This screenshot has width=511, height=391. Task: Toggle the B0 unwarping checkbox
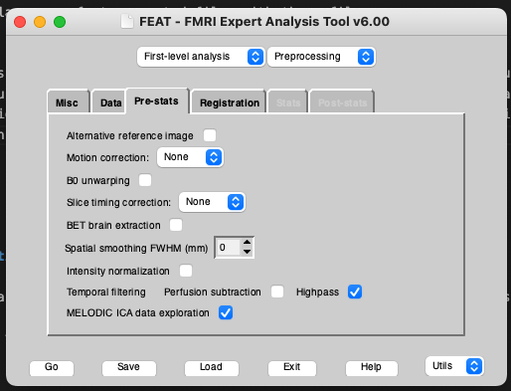[x=145, y=180]
